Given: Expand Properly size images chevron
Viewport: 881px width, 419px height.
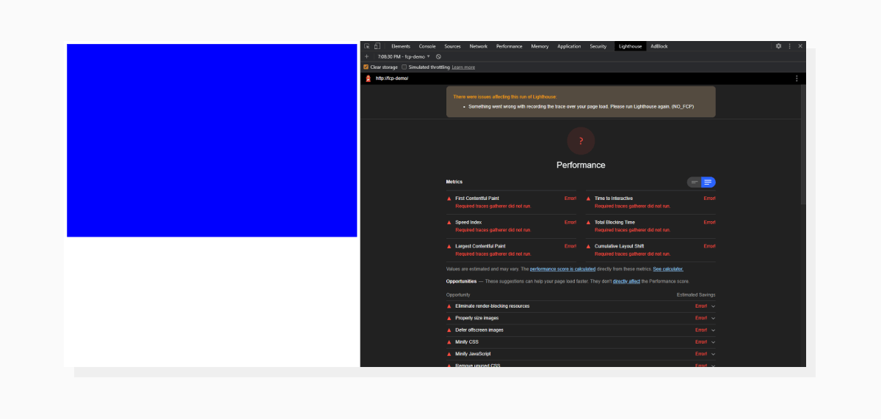Looking at the screenshot, I should tap(713, 319).
